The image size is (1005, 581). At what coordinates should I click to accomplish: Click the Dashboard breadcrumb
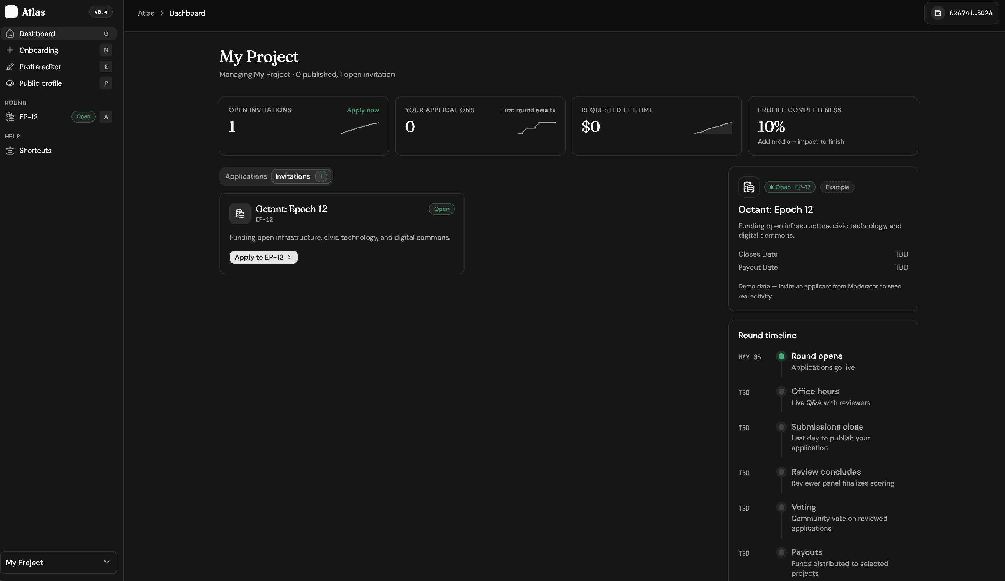point(187,13)
